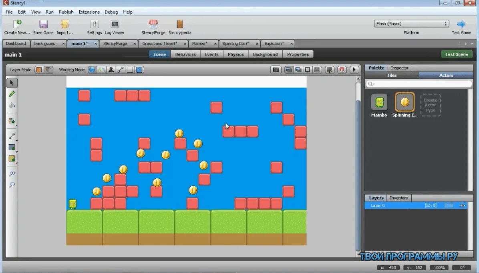Viewport: 479px width, 273px height.
Task: Select the arrow selection tool
Action: pyautogui.click(x=12, y=83)
